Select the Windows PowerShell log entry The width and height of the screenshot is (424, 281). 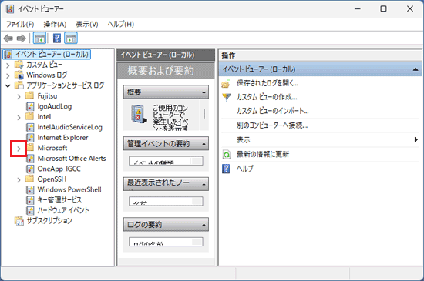tap(69, 189)
